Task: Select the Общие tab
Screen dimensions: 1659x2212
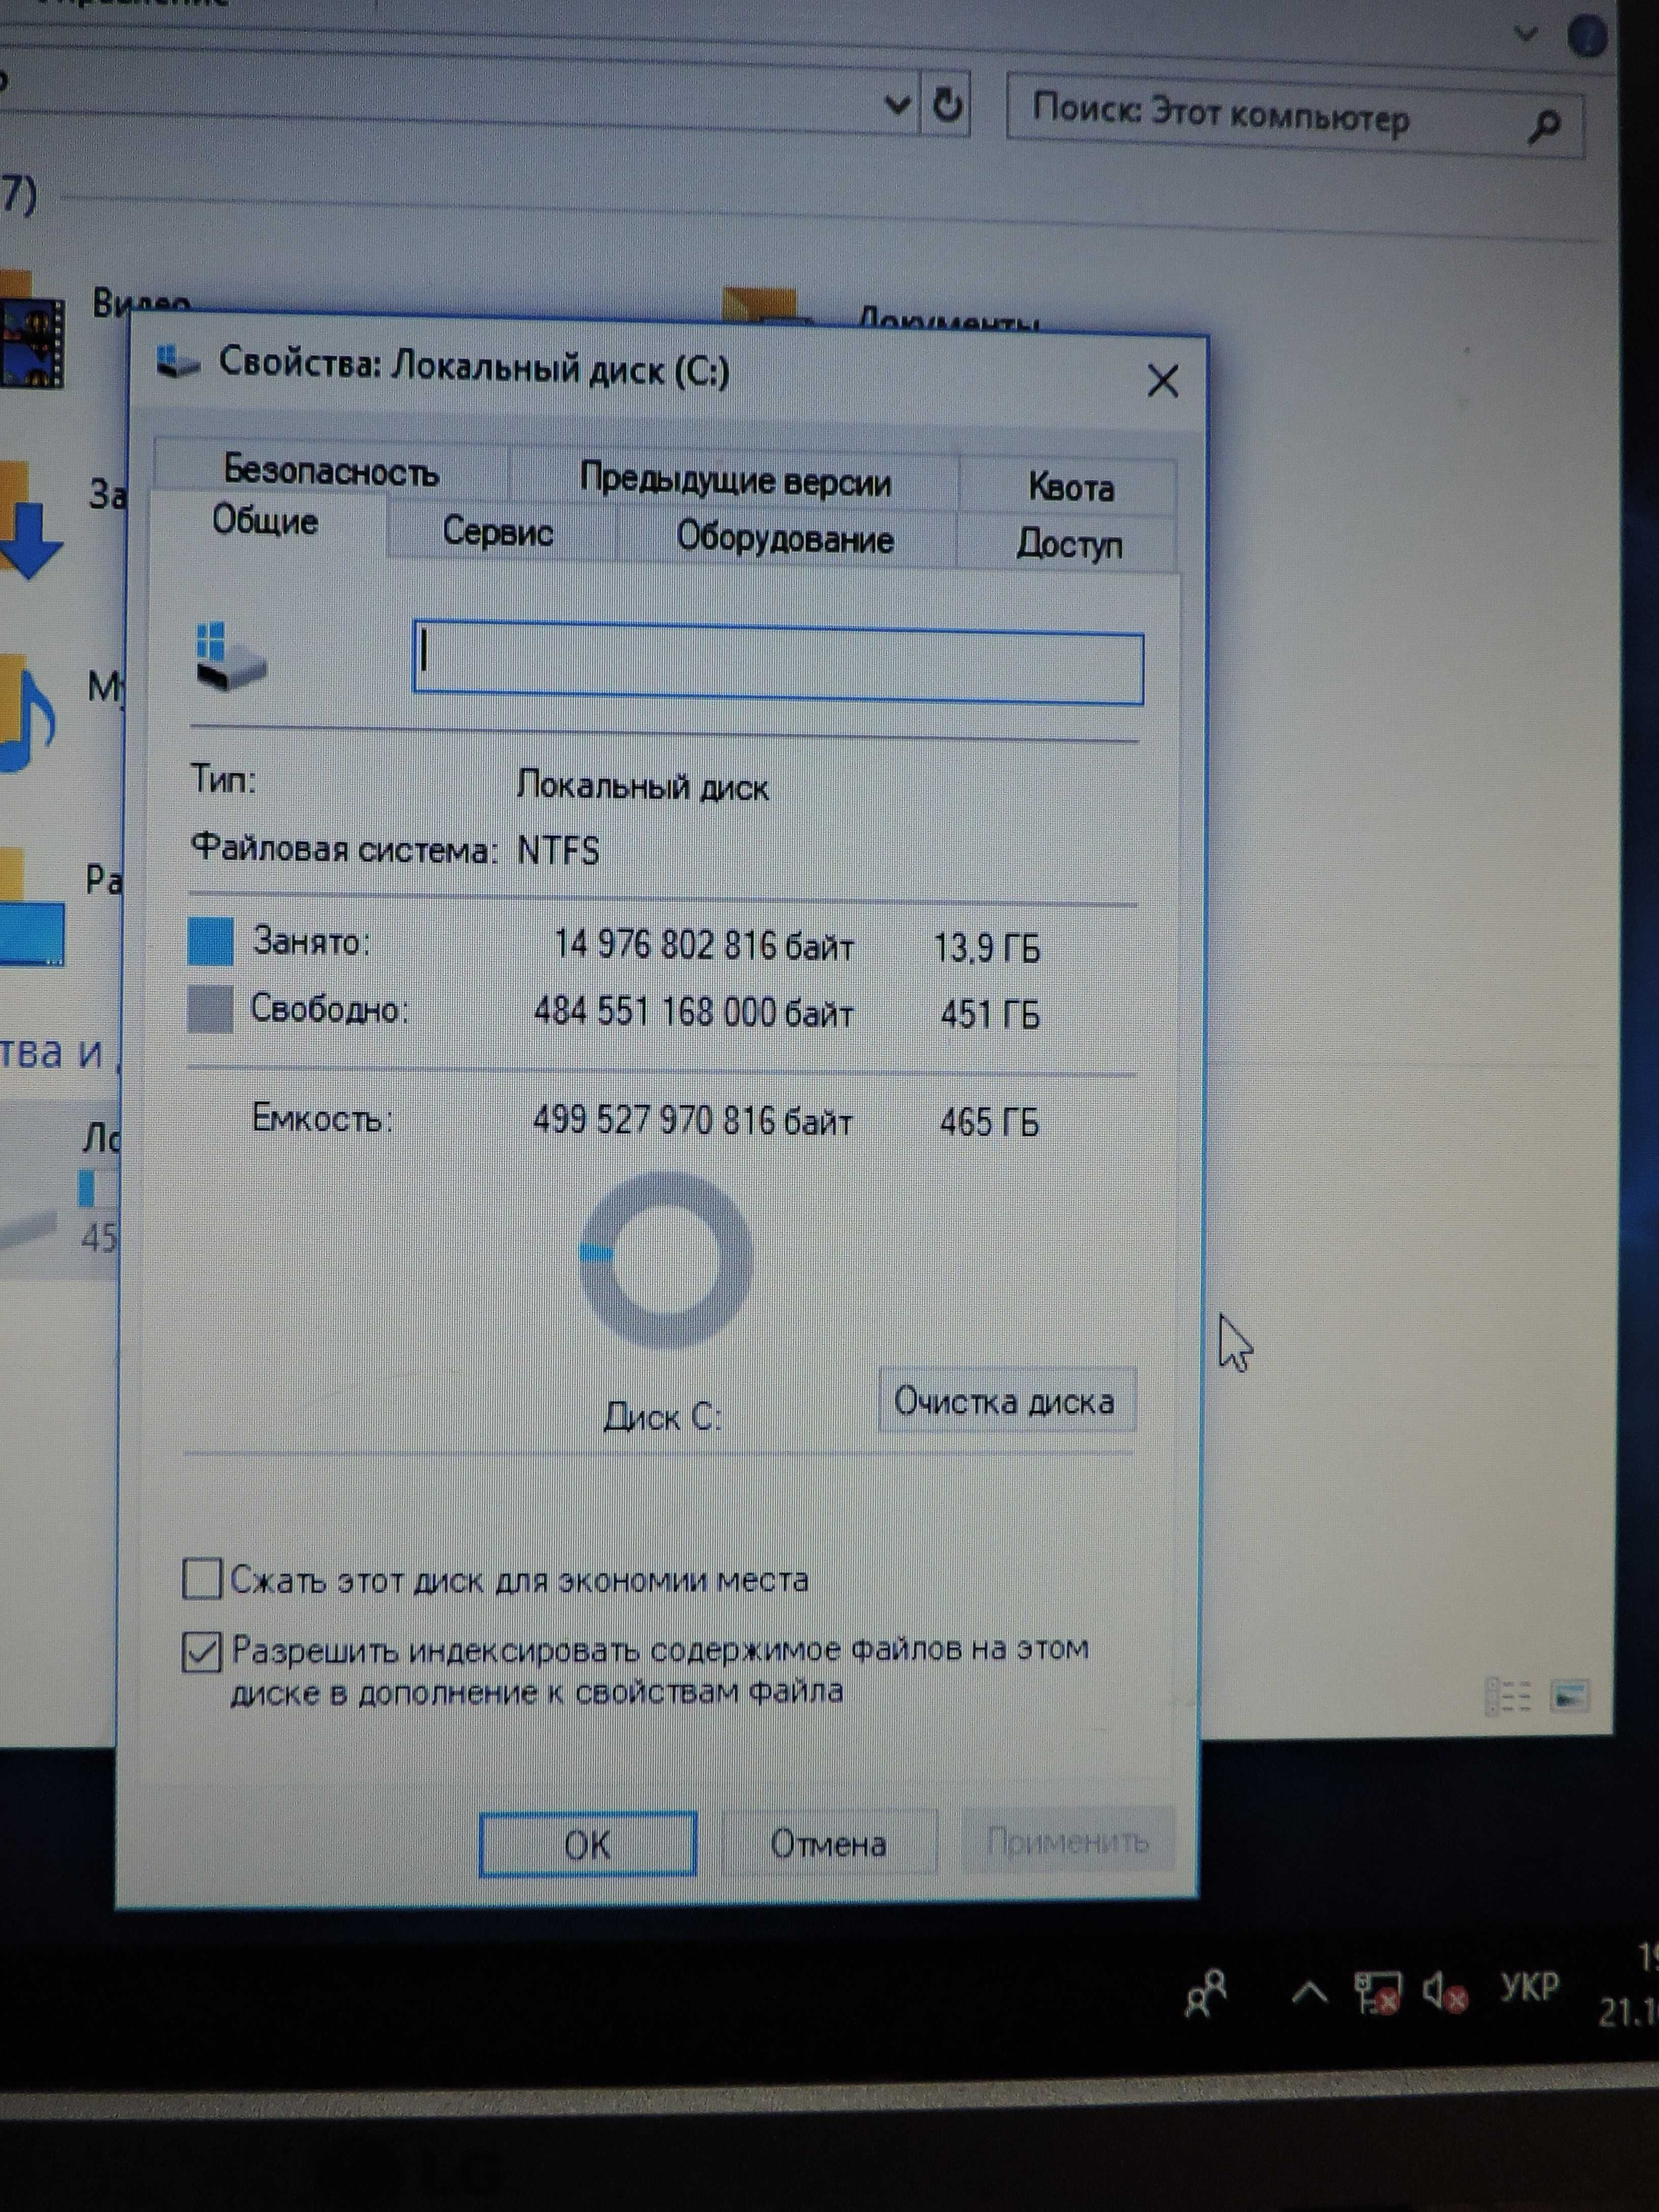Action: click(266, 521)
